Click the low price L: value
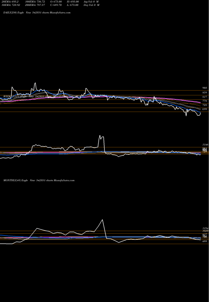This screenshot has width=209, height=302. [x=73, y=5]
